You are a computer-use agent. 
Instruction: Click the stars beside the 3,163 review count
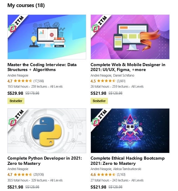tap(106, 175)
